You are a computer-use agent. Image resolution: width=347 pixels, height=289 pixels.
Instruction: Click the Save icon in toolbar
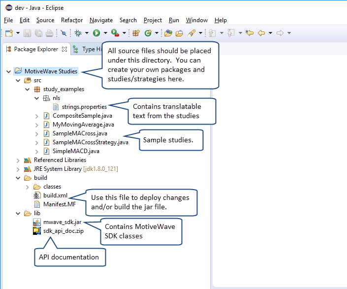(28, 33)
